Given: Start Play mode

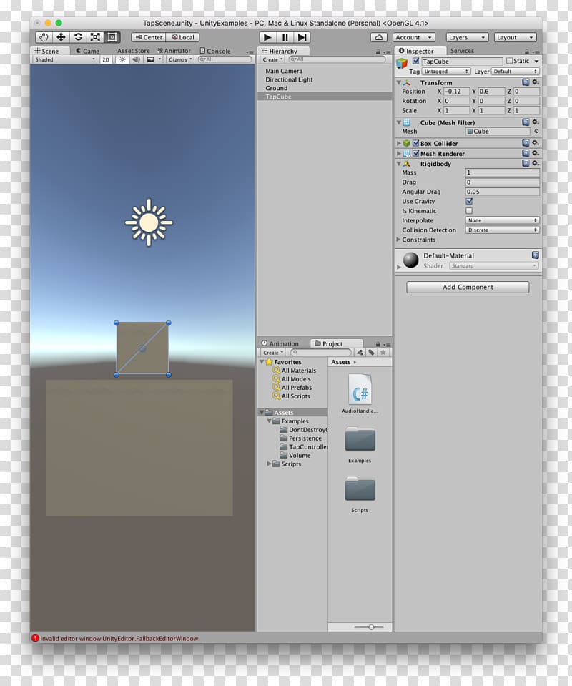Looking at the screenshot, I should pyautogui.click(x=267, y=38).
